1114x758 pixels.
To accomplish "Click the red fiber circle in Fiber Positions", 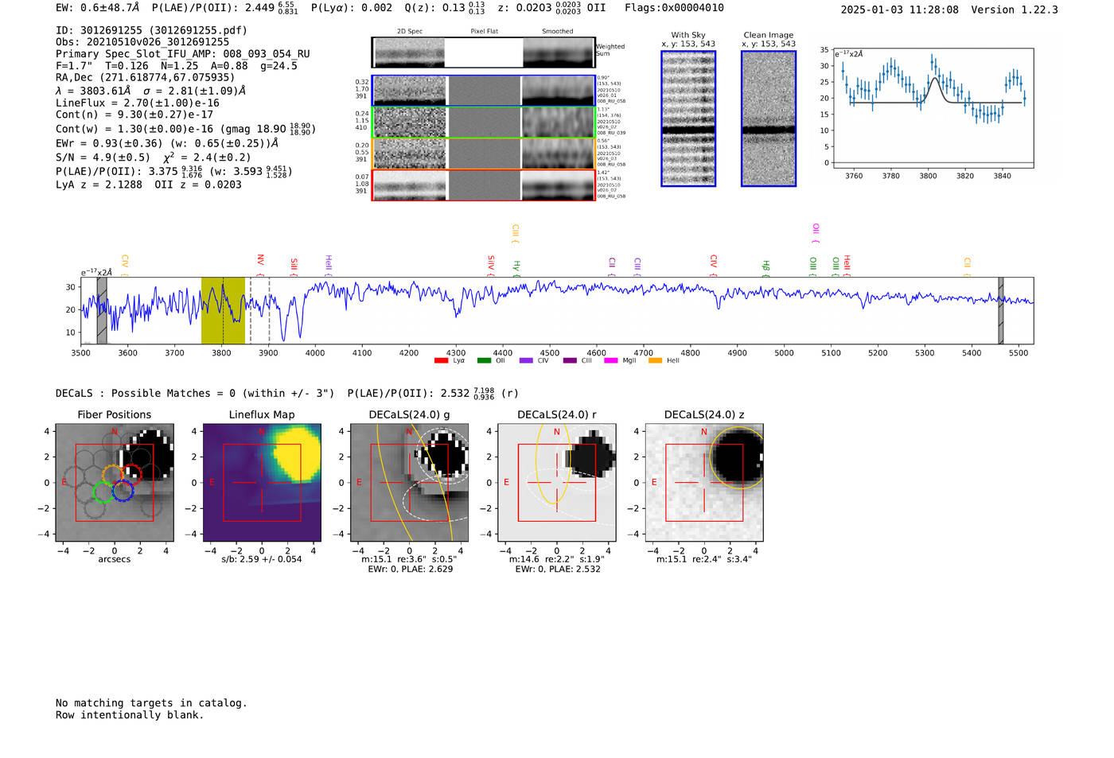I will 130,474.
